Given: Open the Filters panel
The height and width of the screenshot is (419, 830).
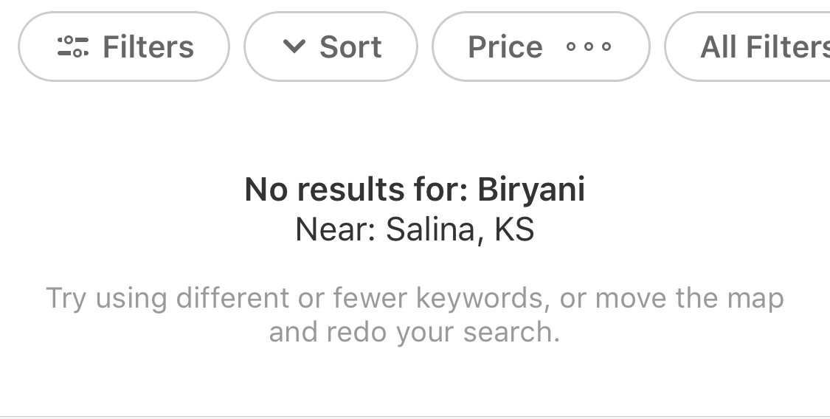Looking at the screenshot, I should pos(124,46).
